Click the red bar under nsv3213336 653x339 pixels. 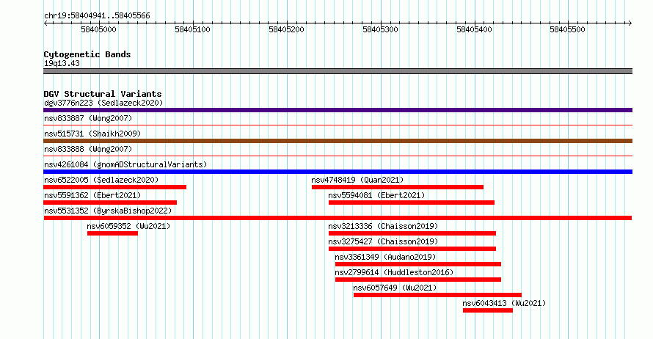412,233
